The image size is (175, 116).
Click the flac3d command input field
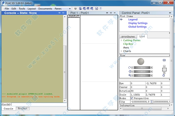point(39,104)
